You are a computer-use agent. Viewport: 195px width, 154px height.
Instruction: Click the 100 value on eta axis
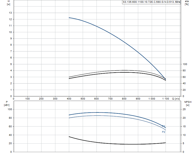pyautogui.click(x=185, y=64)
